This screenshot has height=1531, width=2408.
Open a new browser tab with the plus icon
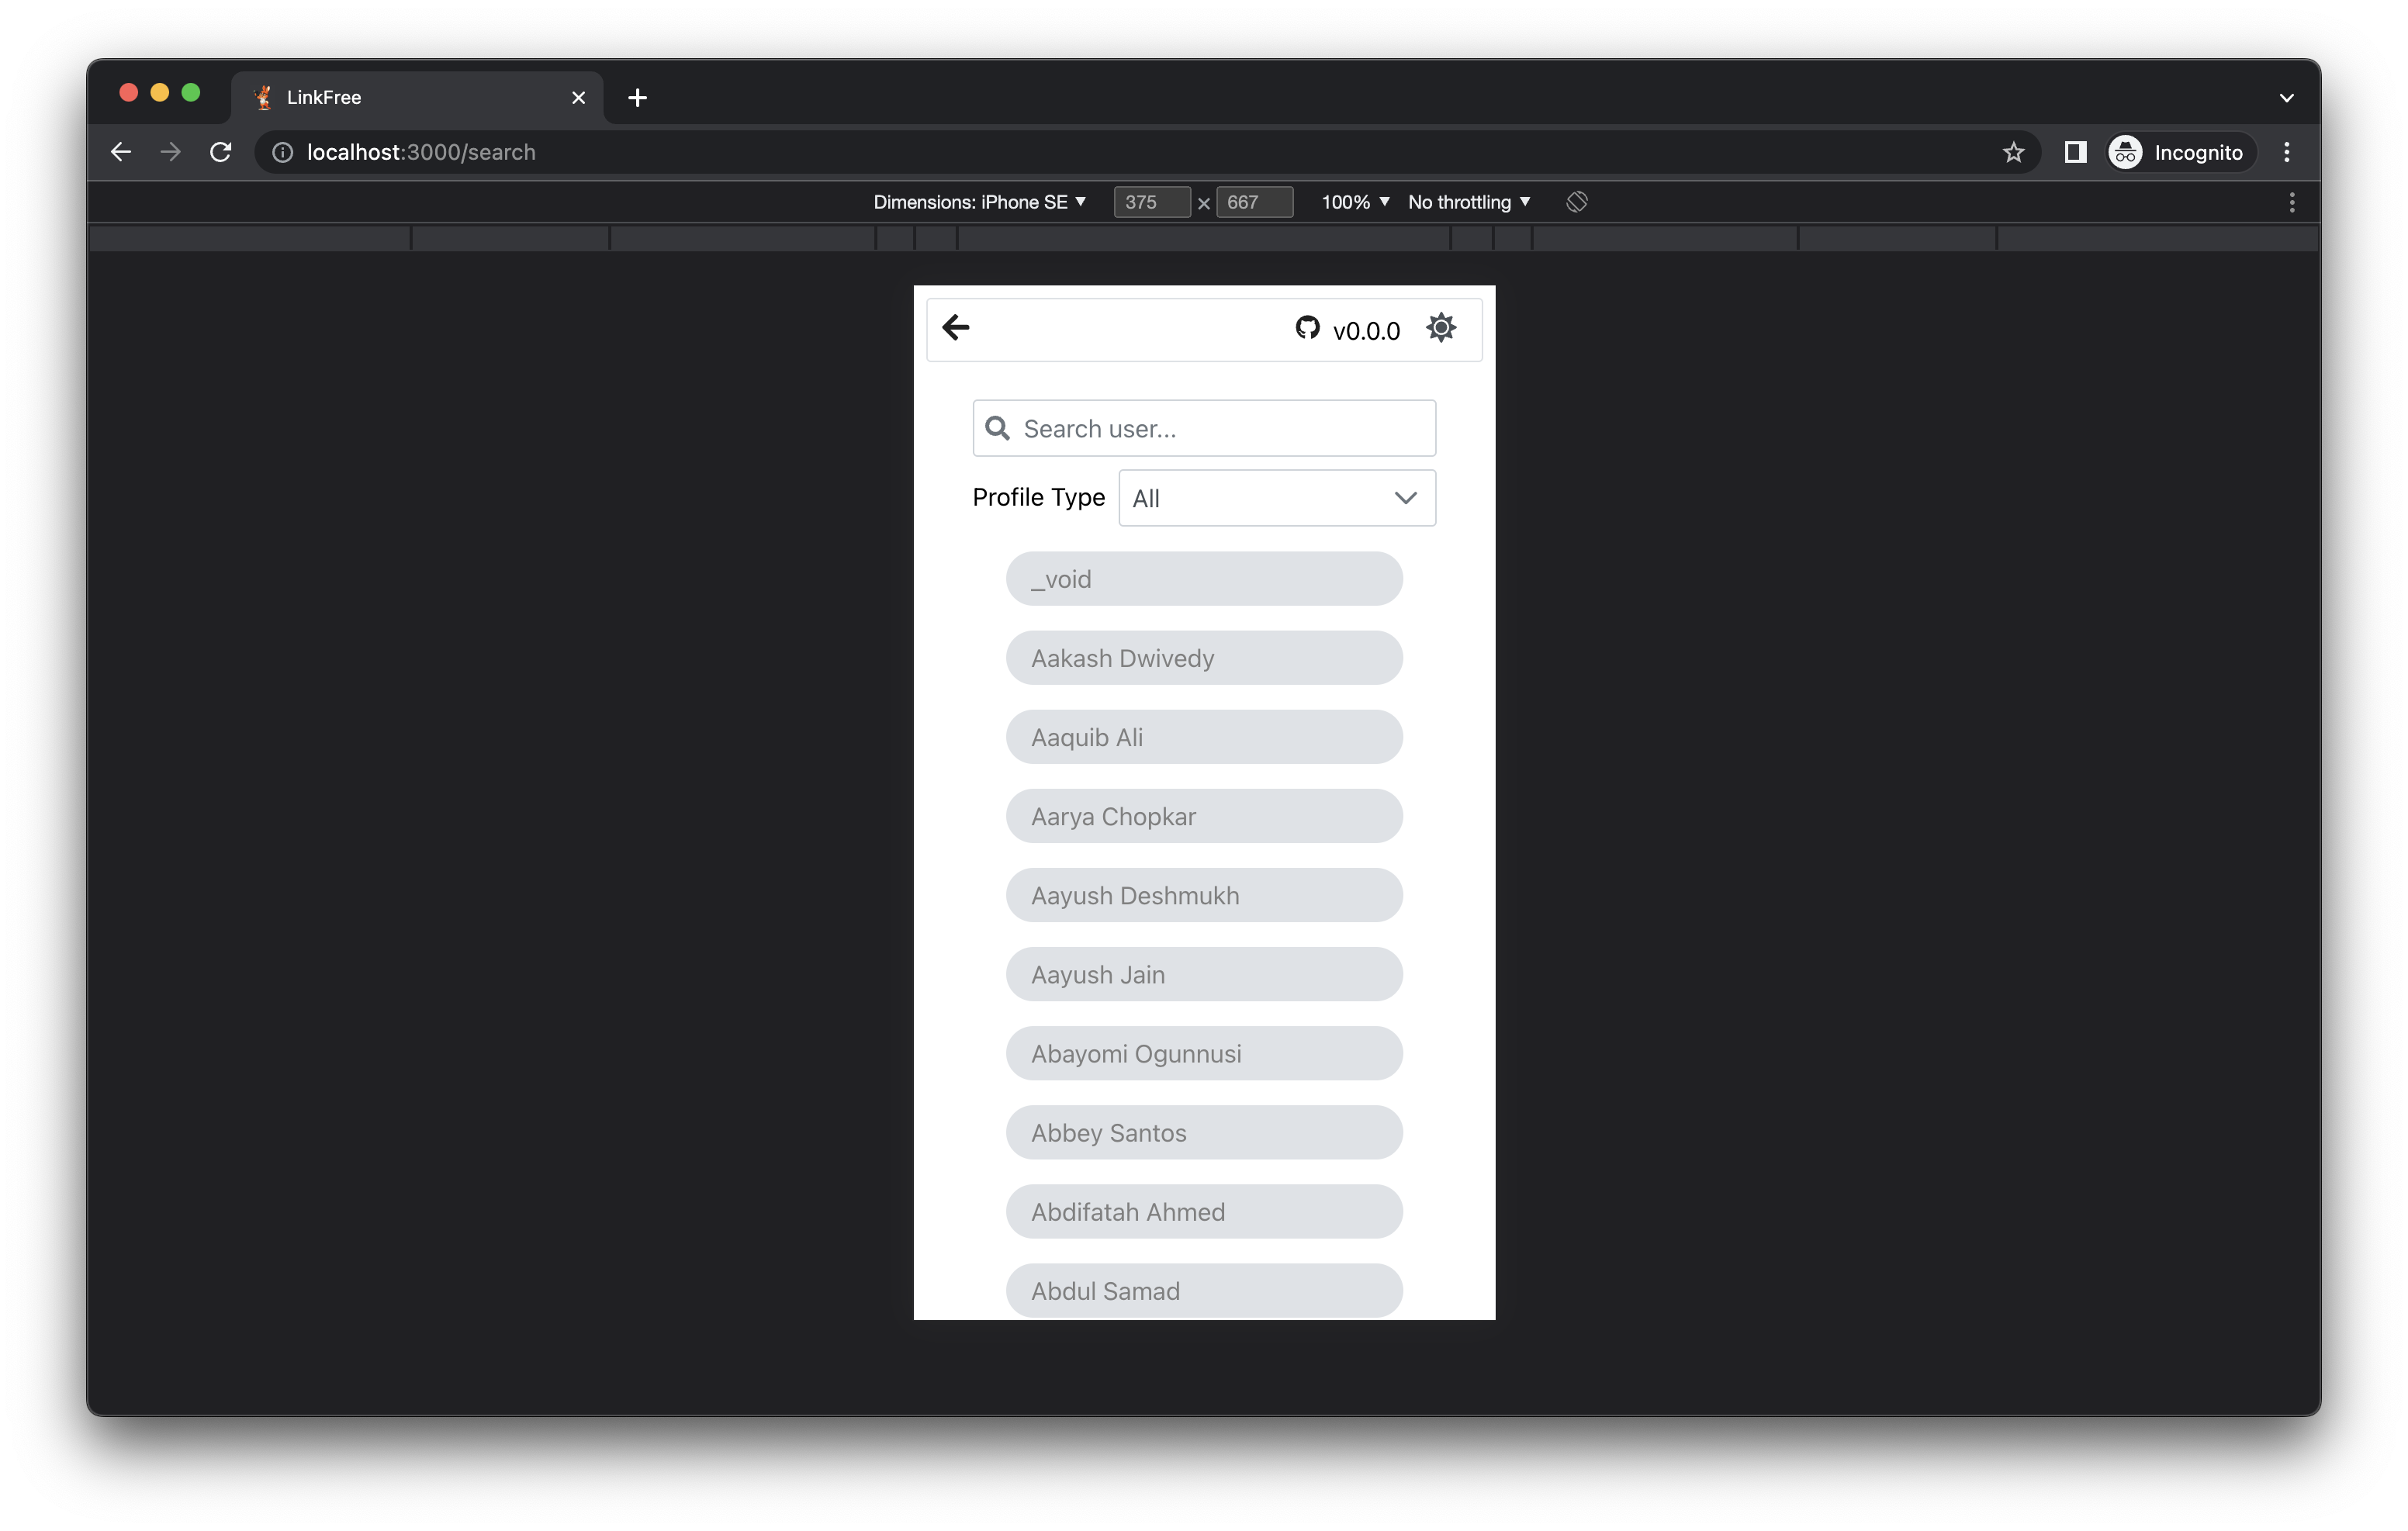pos(638,97)
